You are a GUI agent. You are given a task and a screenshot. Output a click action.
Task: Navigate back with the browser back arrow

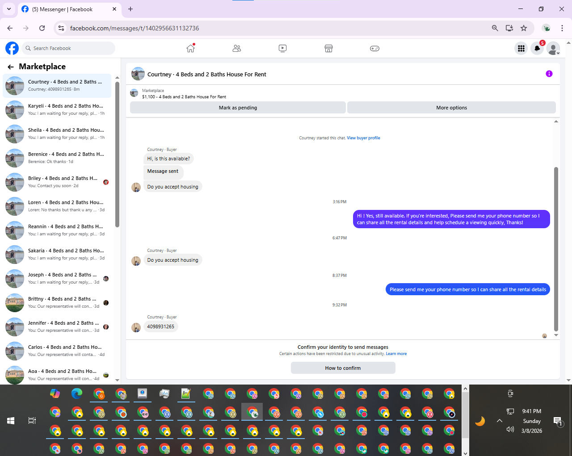tap(10, 28)
